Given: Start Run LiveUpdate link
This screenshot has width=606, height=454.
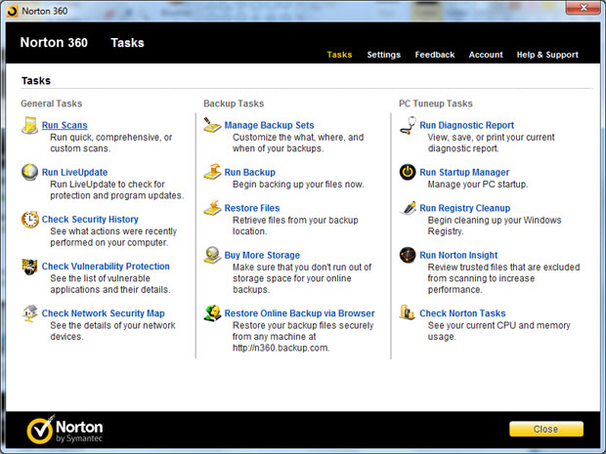Looking at the screenshot, I should (74, 172).
